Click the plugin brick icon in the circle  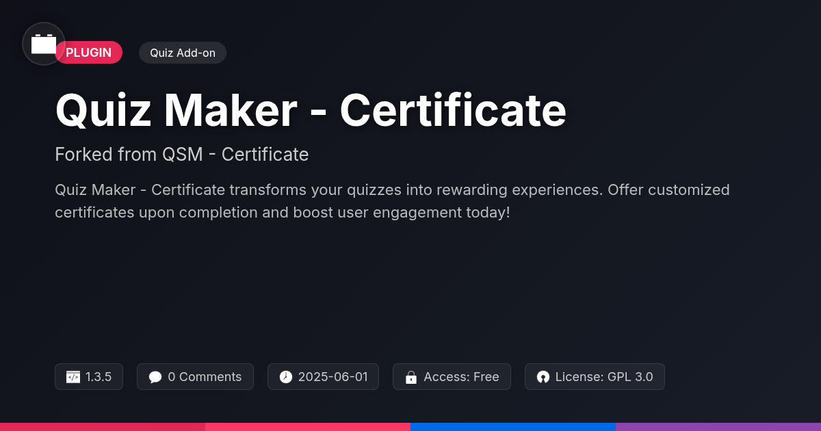pyautogui.click(x=44, y=44)
